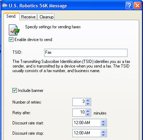The width and height of the screenshot is (143, 140).
Task: Lower Discount rate stop time with down arrow
Action: (103, 135)
